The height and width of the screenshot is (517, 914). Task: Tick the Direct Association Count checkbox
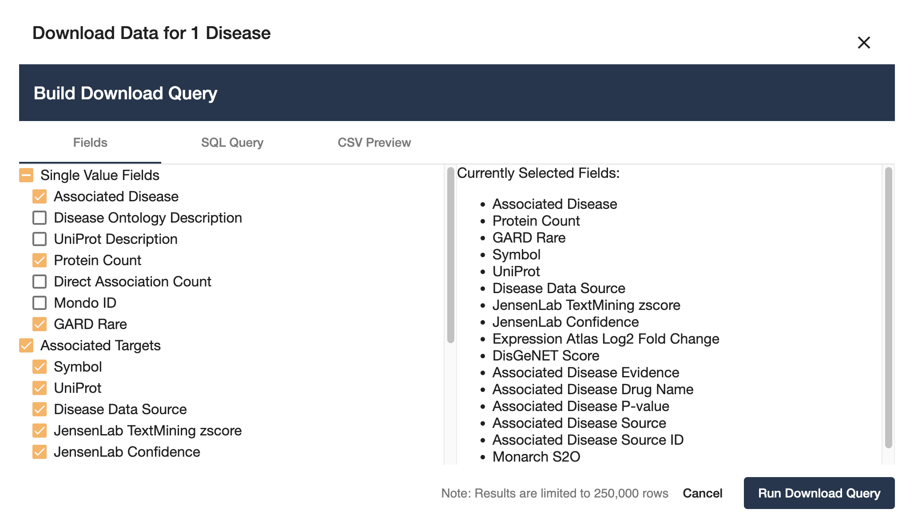pyautogui.click(x=40, y=282)
